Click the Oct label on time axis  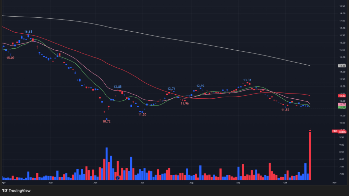(285, 183)
